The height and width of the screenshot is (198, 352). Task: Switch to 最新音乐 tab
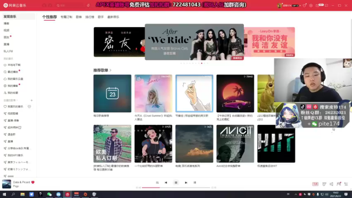113,17
